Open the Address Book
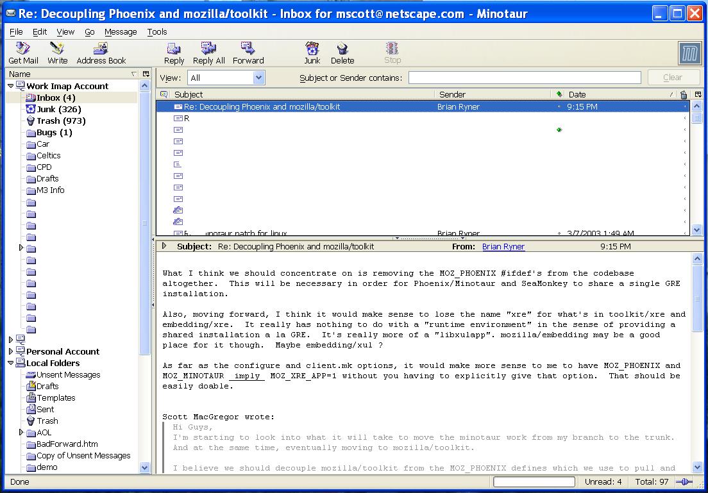Screen dimensions: 708x493 (101, 53)
